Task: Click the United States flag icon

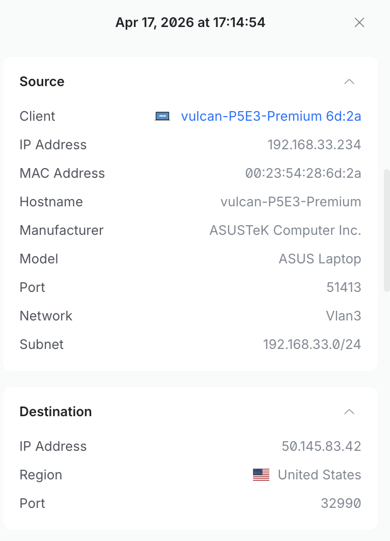Action: 261,475
